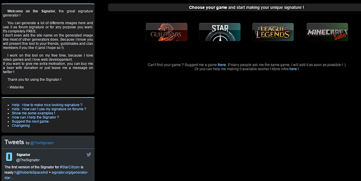
Task: Click the @TheSignator handle under tweet author
Action: pos(28,160)
